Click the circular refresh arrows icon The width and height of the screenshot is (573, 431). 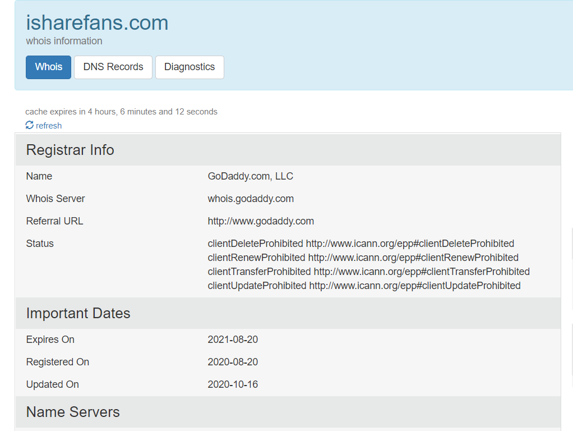pos(30,125)
